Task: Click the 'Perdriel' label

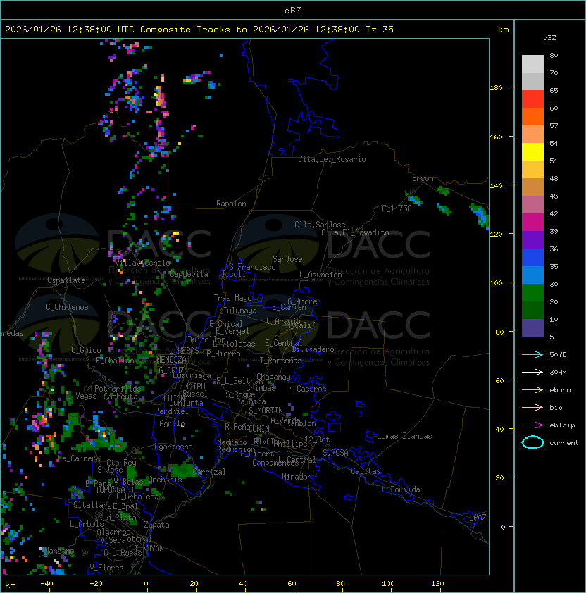Action: pyautogui.click(x=172, y=411)
